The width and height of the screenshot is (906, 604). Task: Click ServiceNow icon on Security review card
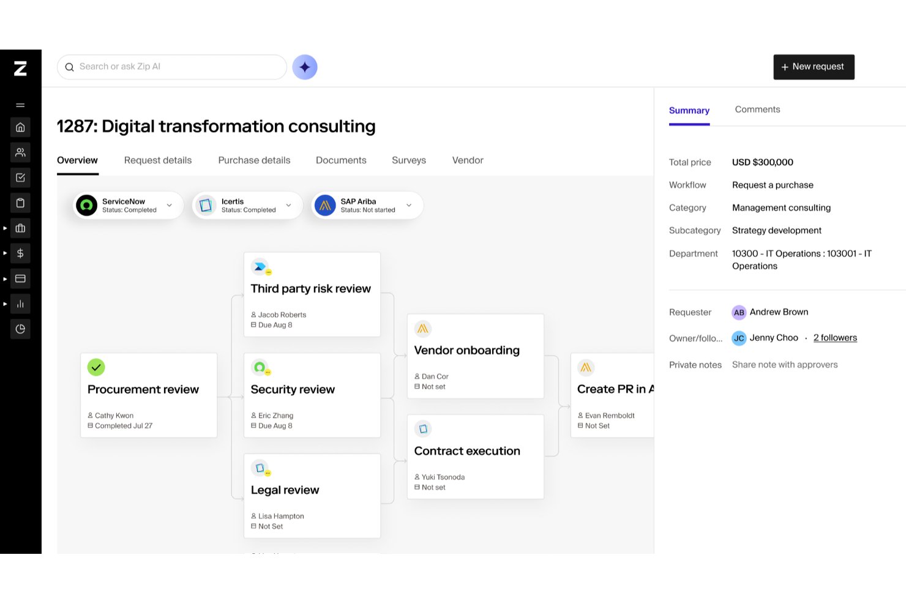260,367
